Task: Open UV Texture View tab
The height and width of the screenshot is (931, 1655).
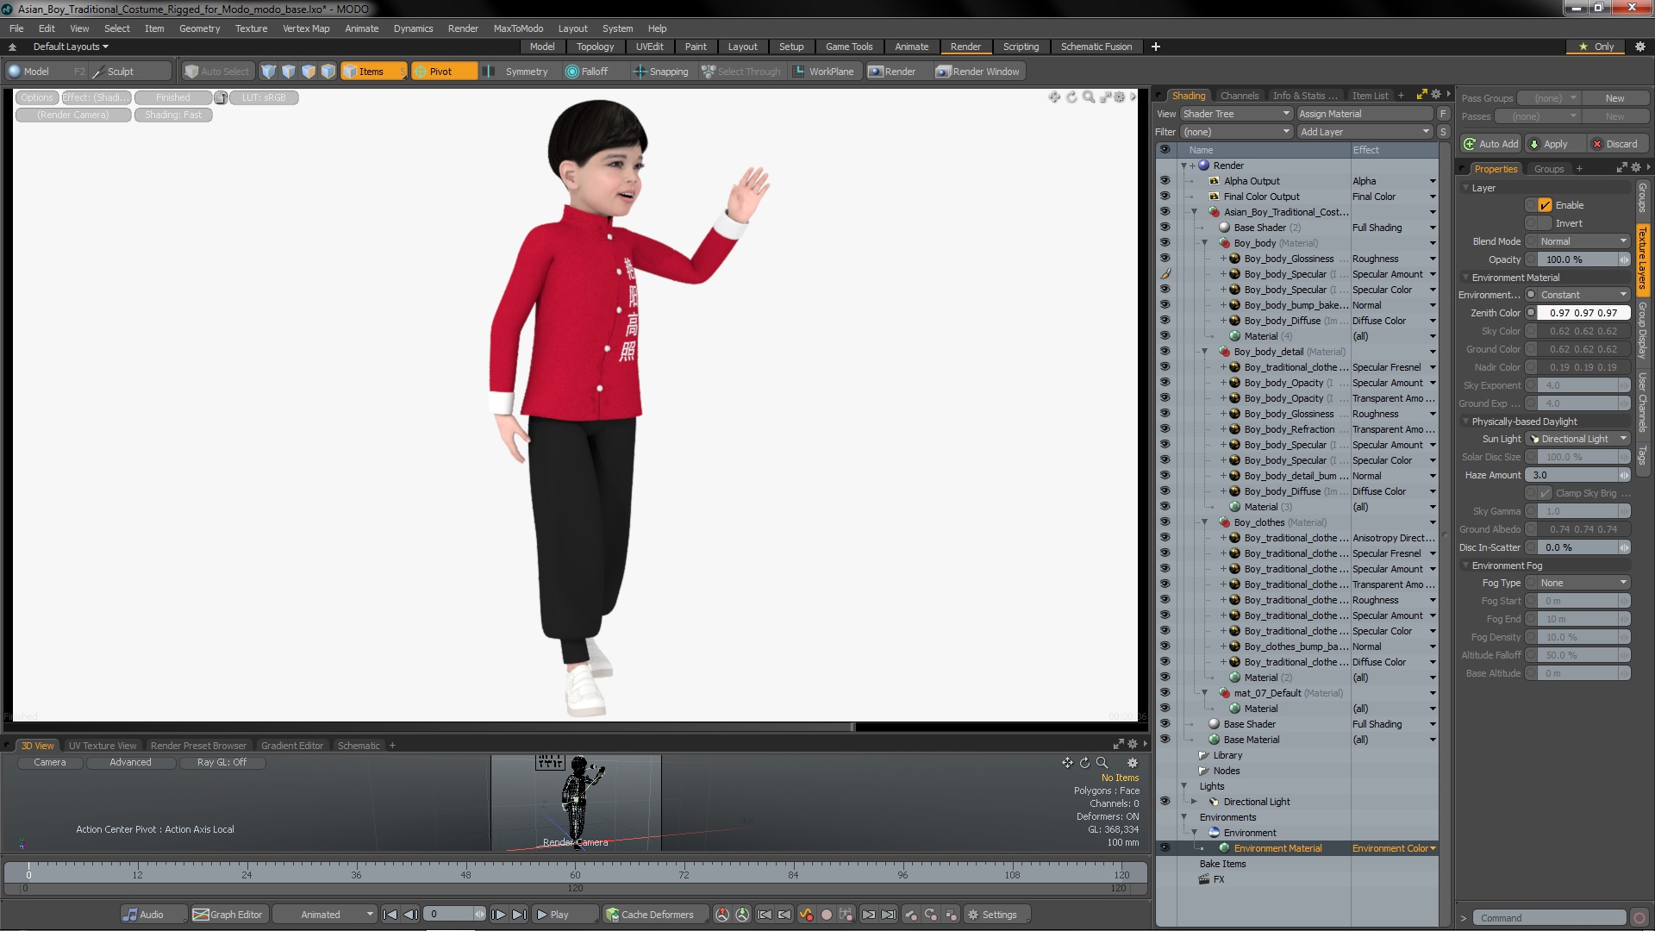Action: click(x=103, y=746)
